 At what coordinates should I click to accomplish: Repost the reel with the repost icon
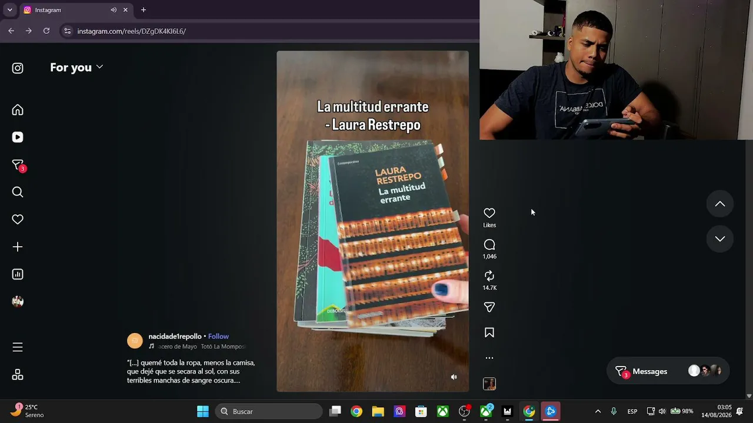pos(489,276)
